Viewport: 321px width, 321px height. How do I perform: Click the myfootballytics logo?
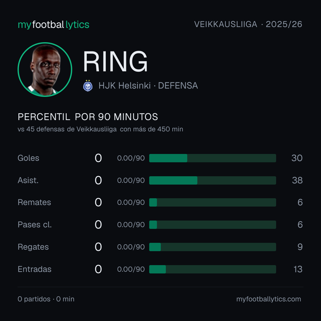point(53,25)
